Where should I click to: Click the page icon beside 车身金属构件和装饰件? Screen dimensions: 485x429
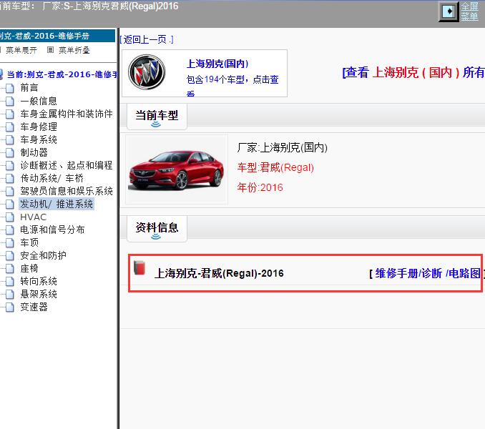click(x=9, y=114)
